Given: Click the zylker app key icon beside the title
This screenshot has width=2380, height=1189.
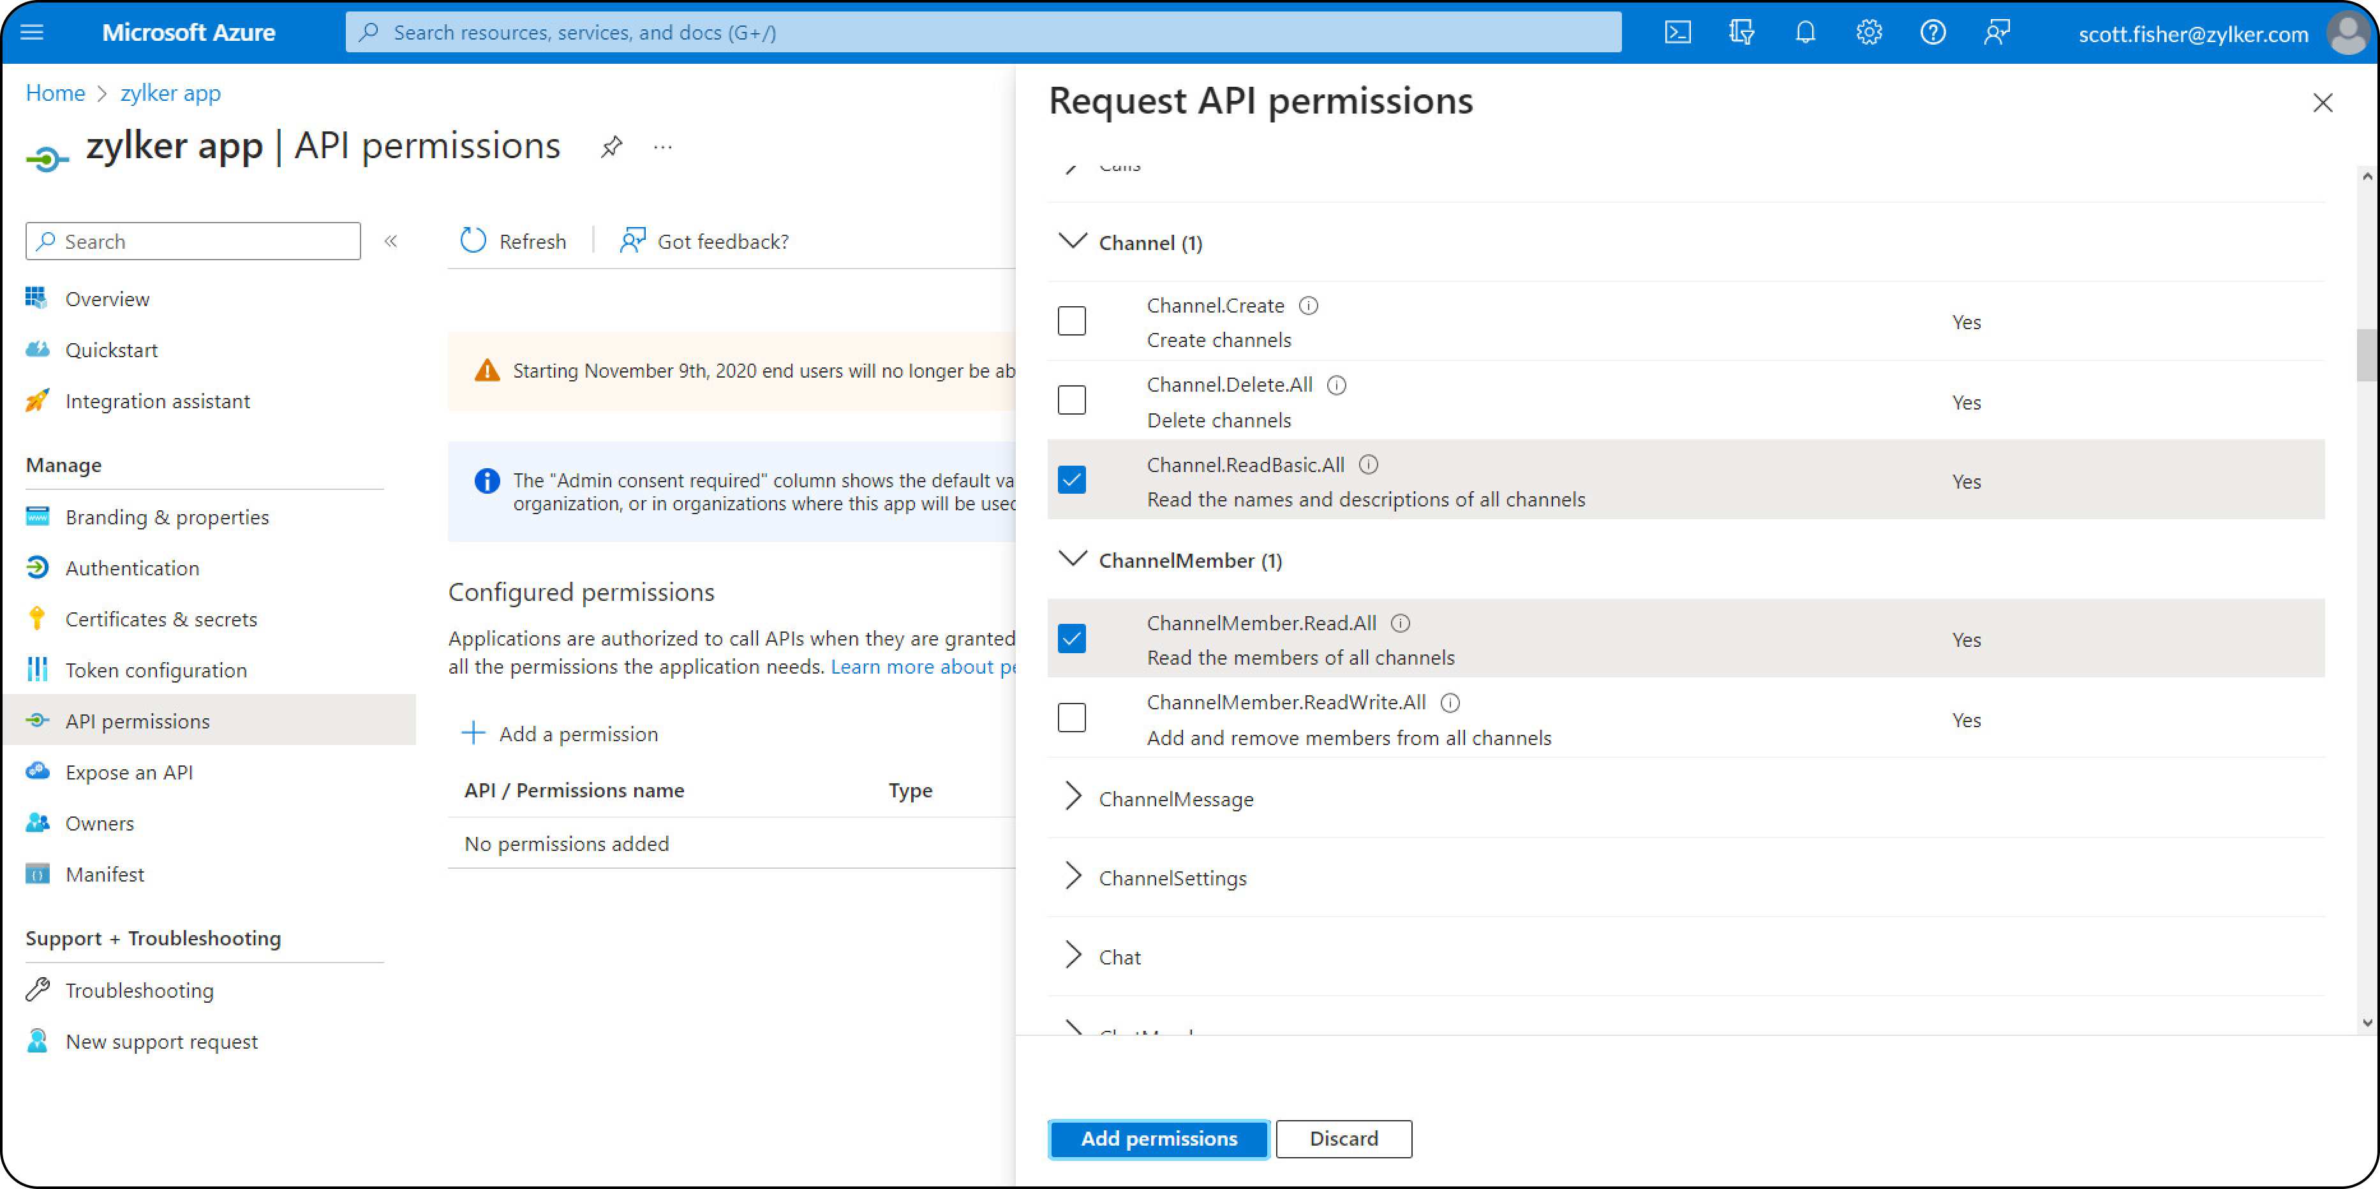Looking at the screenshot, I should 47,159.
